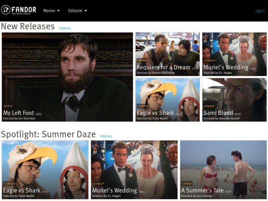Image resolution: width=268 pixels, height=201 pixels.
Task: Click the 'New Releases' section heading
Action: [x=28, y=26]
